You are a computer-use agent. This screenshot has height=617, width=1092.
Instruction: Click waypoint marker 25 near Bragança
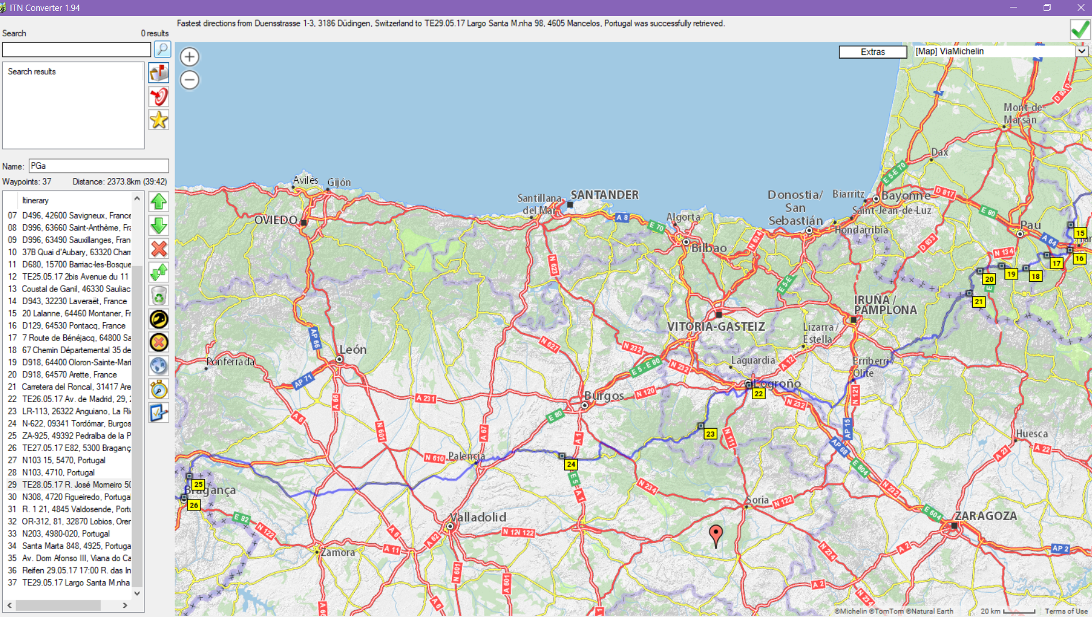coord(199,484)
